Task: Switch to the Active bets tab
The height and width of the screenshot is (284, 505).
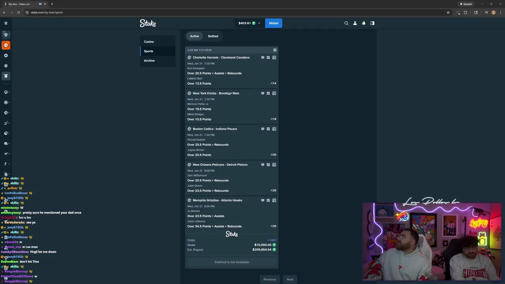Action: (195, 36)
